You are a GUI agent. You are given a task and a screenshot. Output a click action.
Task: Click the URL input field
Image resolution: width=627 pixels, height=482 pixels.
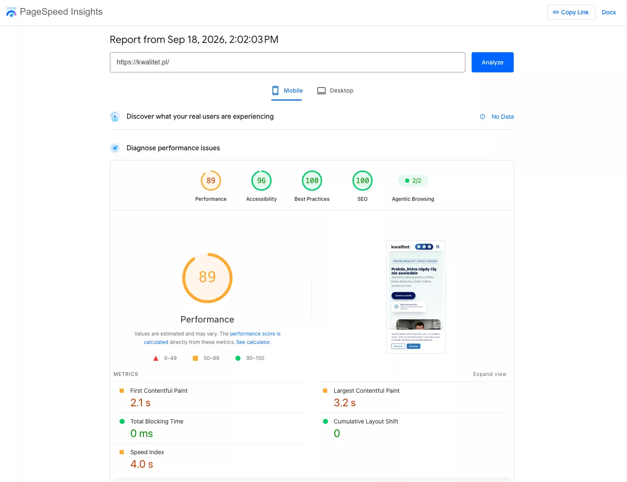[288, 62]
